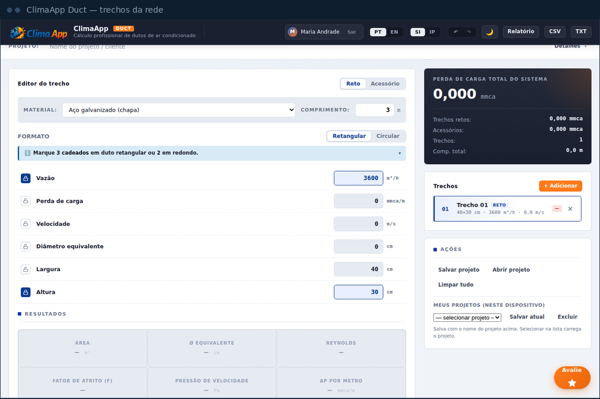Open the Material dropdown
This screenshot has height=399, width=600.
pyautogui.click(x=179, y=110)
